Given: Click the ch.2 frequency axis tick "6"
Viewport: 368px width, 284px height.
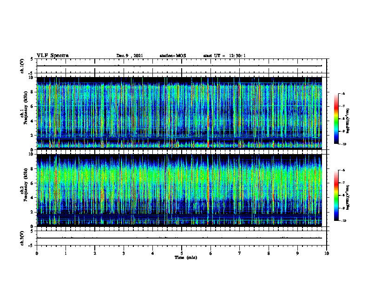Looking at the screenshot, I should [x=33, y=183].
